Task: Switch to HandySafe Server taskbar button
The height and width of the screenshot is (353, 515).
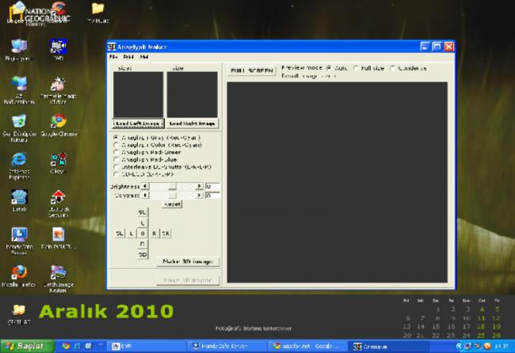Action: click(x=227, y=346)
